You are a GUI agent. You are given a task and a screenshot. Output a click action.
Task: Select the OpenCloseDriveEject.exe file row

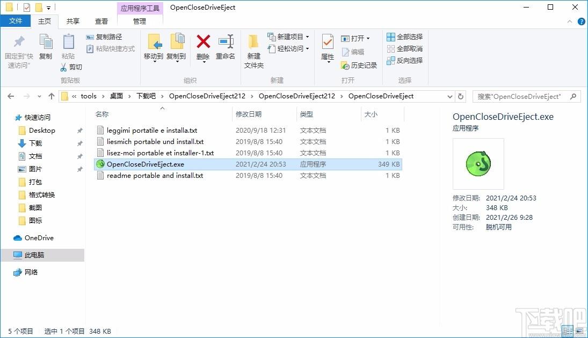point(248,164)
